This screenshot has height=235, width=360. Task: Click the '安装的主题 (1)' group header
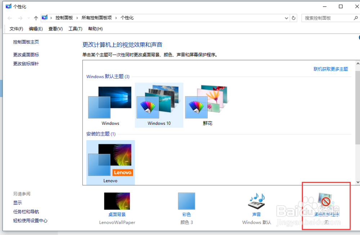(x=101, y=134)
